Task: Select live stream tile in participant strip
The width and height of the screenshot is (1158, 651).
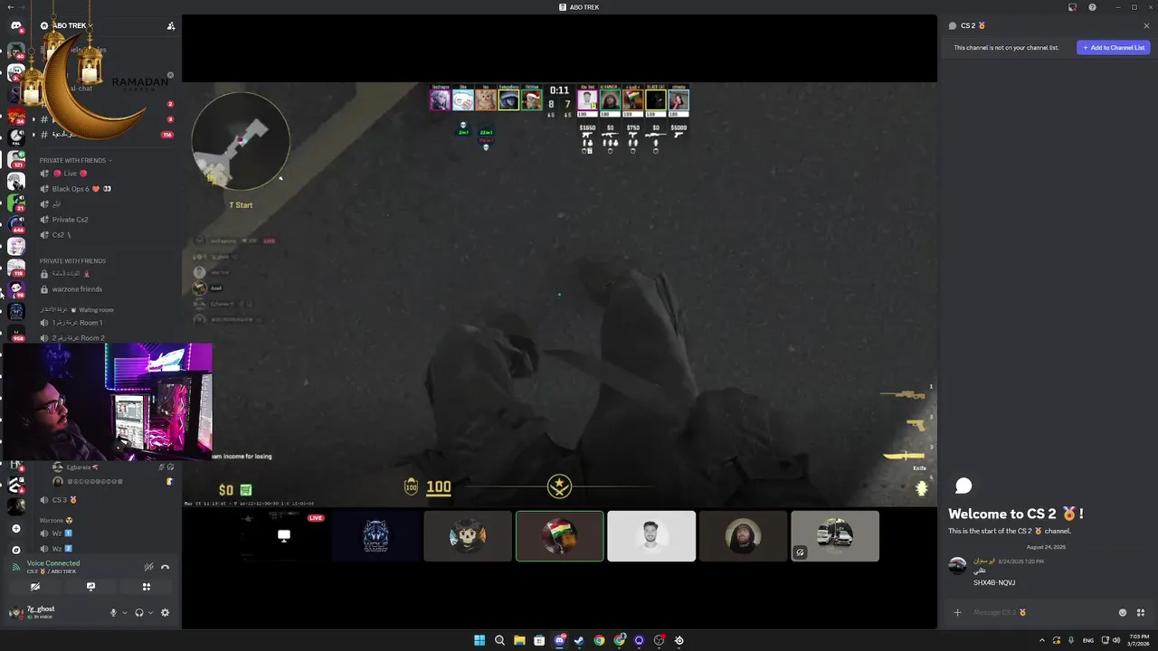Action: click(x=284, y=536)
